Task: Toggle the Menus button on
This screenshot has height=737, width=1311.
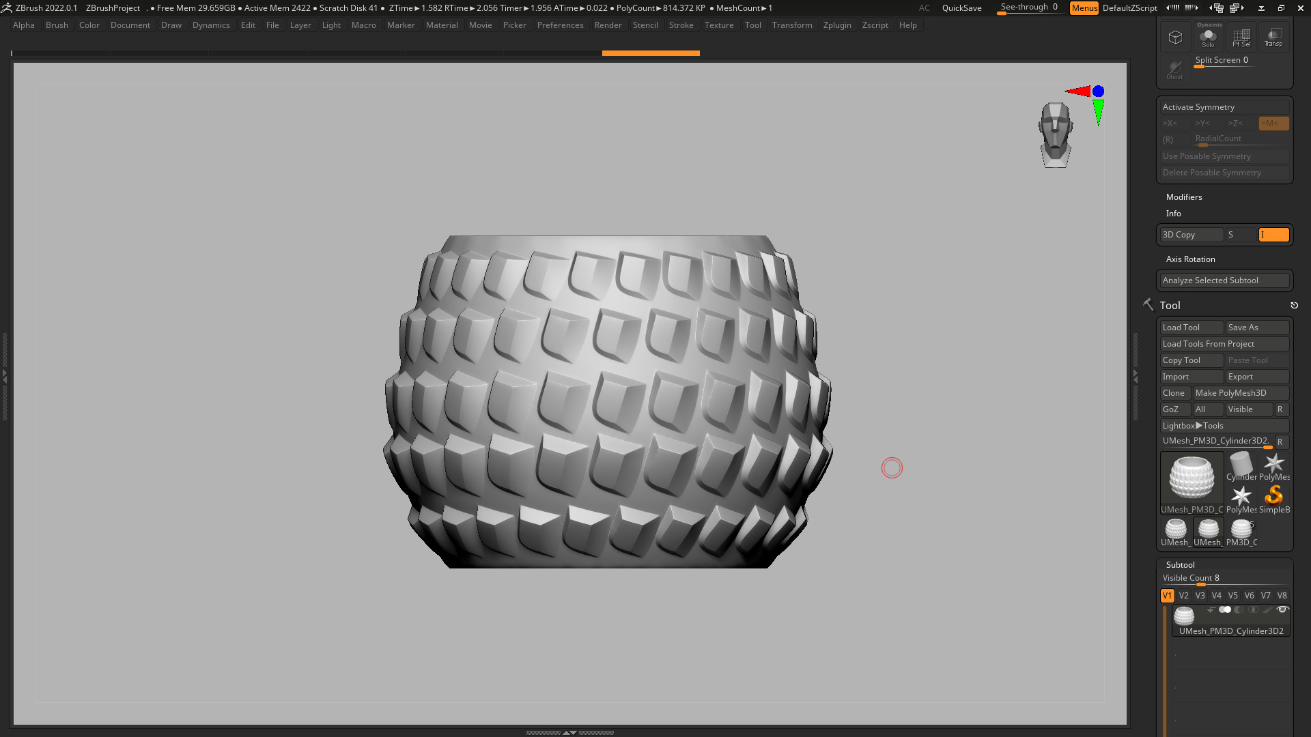Action: [x=1084, y=8]
